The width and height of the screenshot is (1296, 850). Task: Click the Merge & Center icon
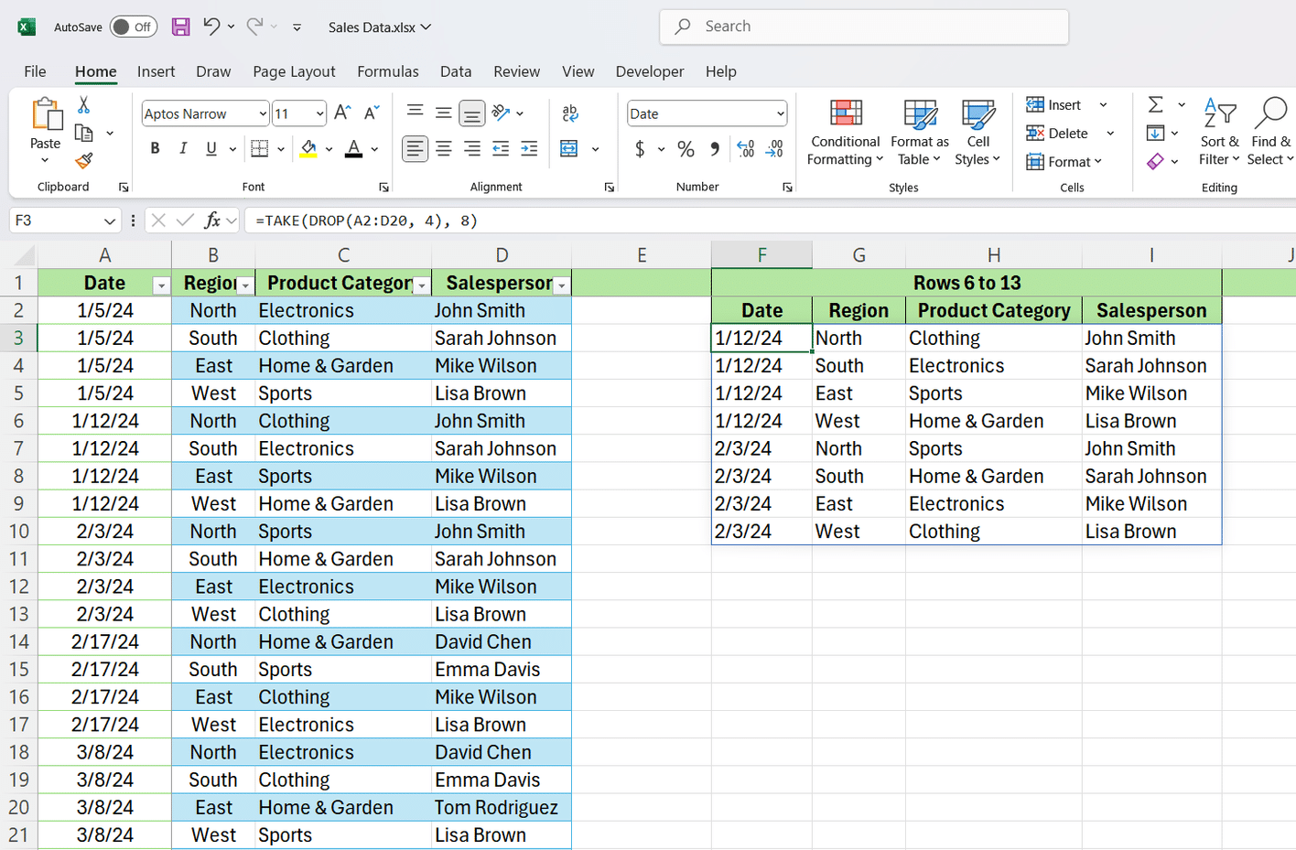point(569,148)
